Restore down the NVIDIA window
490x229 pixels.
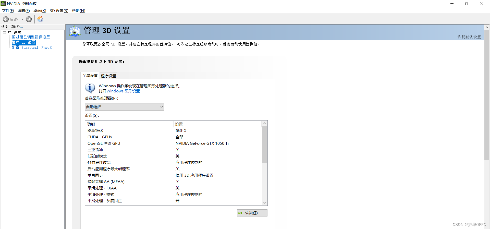pos(467,4)
